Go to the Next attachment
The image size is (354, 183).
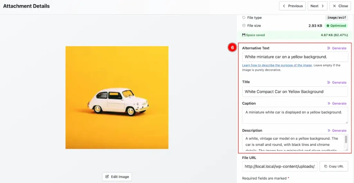(x=317, y=6)
